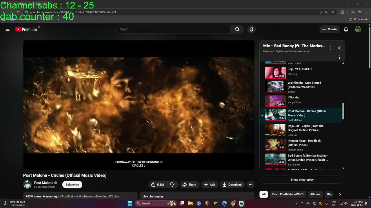This screenshot has width=371, height=208.
Task: Open weather widget Temps to drop
Action: 14,203
